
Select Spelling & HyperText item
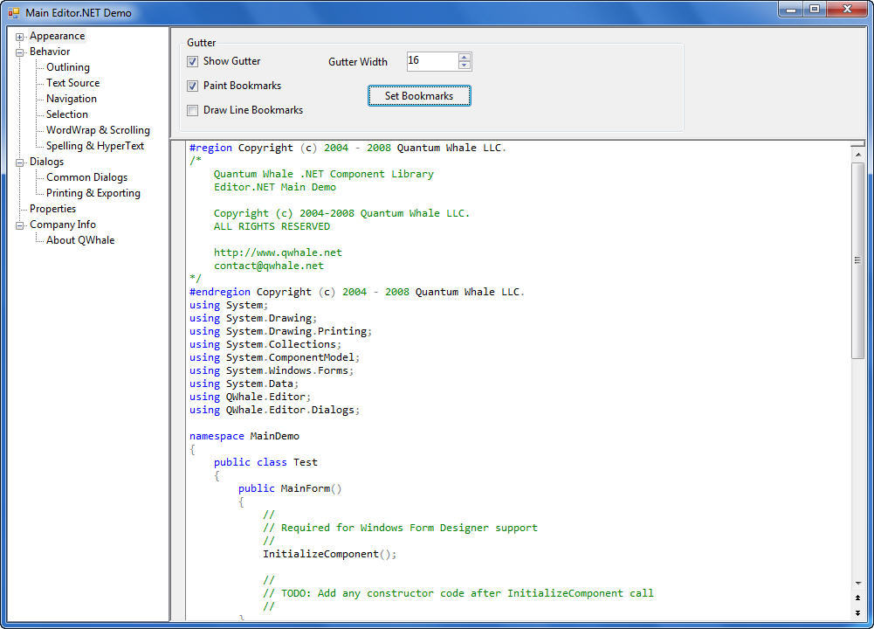tap(95, 146)
